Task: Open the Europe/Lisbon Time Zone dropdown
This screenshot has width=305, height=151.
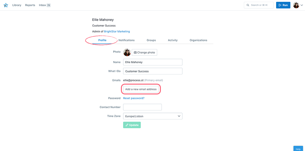Action: coord(153,116)
